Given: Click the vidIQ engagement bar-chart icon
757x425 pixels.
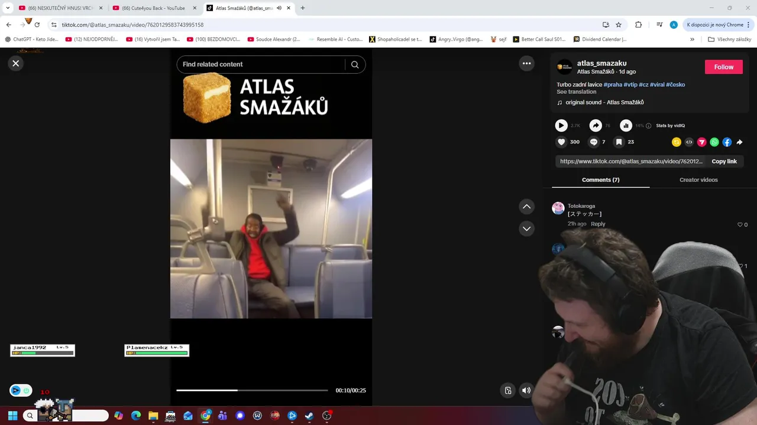Looking at the screenshot, I should click(626, 125).
